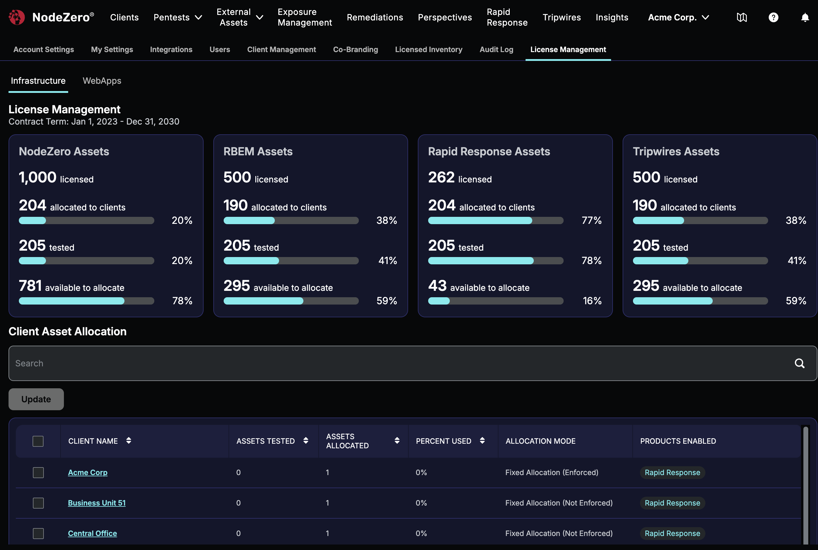
Task: Switch to Users tab
Action: (220, 49)
